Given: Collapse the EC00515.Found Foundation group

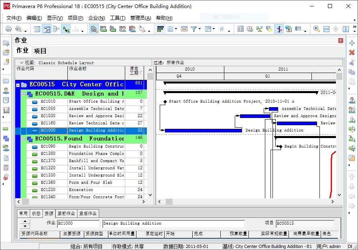Looking at the screenshot, I should (23, 139).
